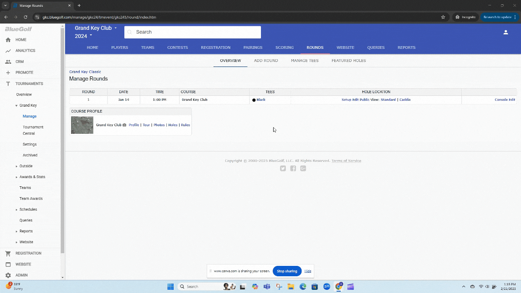This screenshot has height=293, width=521.
Task: Expand the Reports tree item in sidebar
Action: point(16,231)
